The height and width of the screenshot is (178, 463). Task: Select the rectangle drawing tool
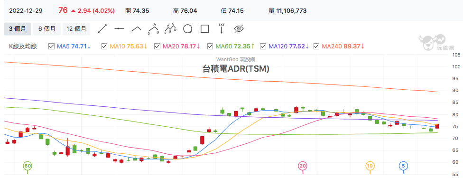204,28
